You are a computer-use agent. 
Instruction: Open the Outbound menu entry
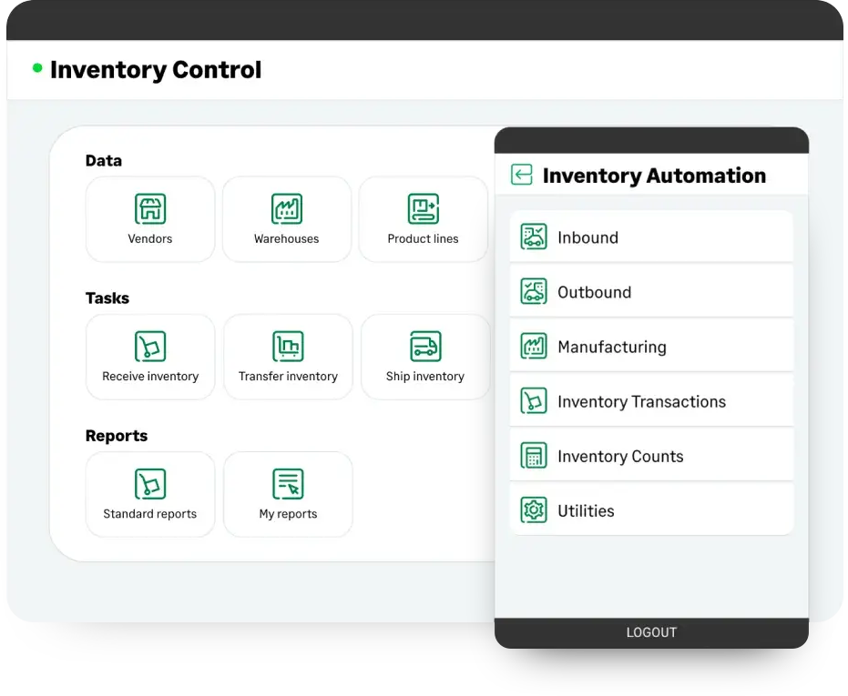pos(651,291)
